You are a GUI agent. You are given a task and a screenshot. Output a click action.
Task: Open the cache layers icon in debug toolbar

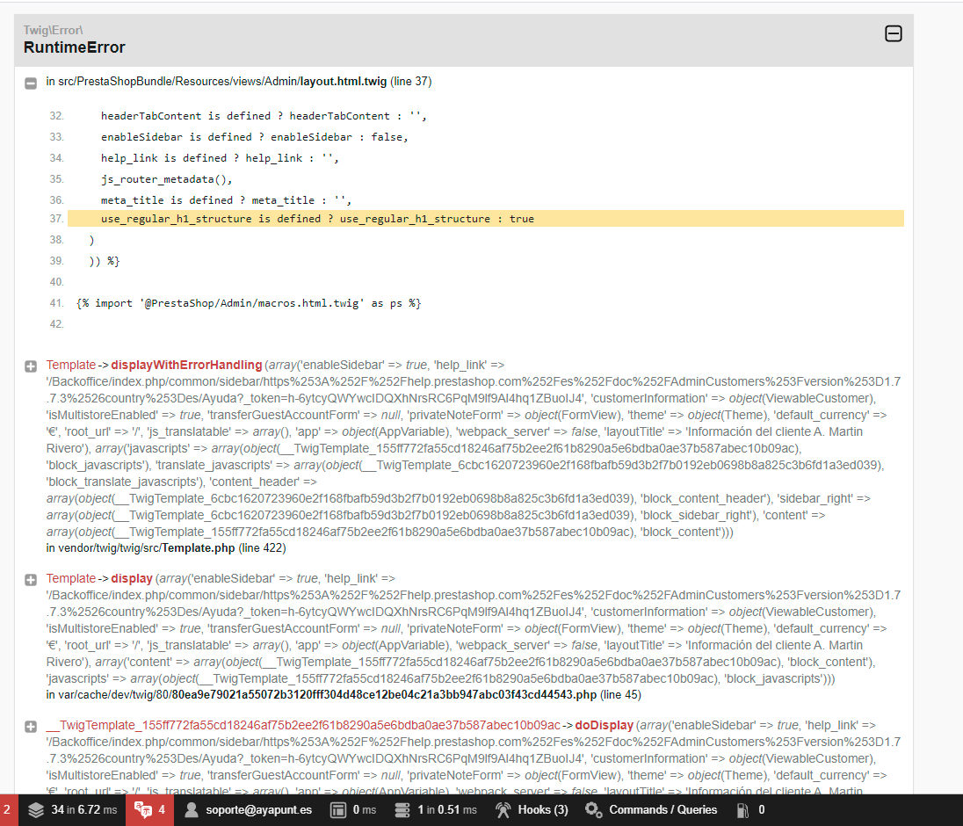tap(36, 810)
